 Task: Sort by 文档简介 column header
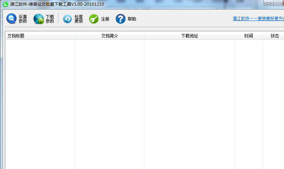[x=110, y=36]
